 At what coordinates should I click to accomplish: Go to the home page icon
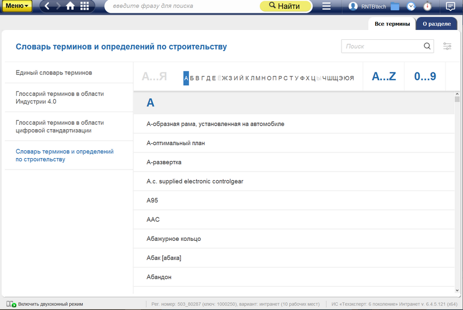70,6
